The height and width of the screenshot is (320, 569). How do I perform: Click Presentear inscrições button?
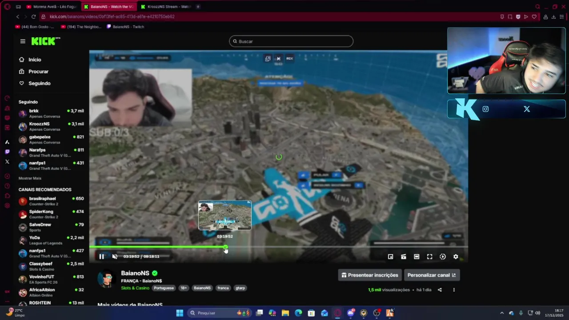(x=370, y=275)
